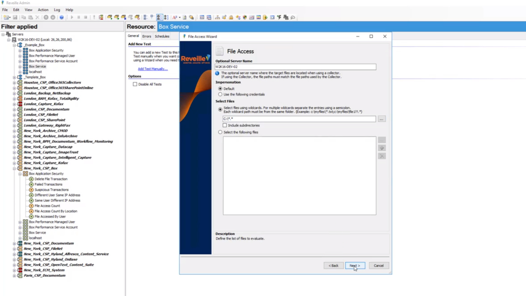Open the Action menu
Viewport: 526px width, 296px height.
click(43, 10)
